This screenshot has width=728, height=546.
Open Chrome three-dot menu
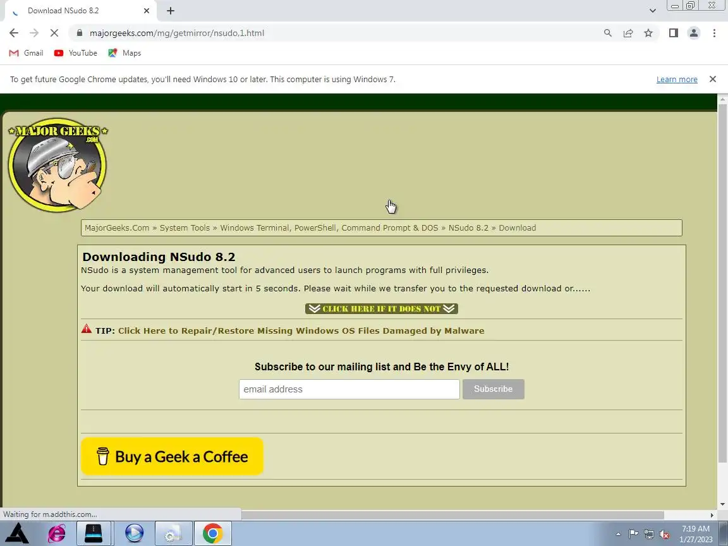point(714,33)
